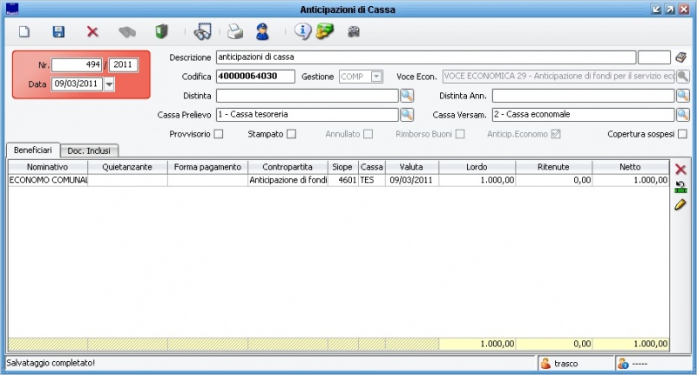This screenshot has width=697, height=375.
Task: Toggle the Provvisorio checkbox
Action: pyautogui.click(x=219, y=134)
